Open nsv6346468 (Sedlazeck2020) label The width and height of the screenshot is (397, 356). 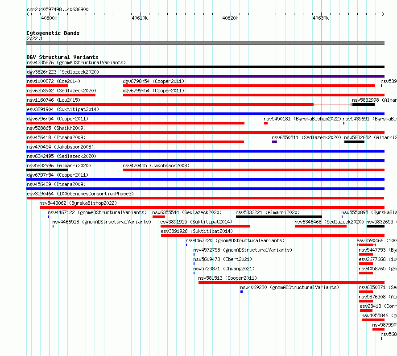coord(329,222)
